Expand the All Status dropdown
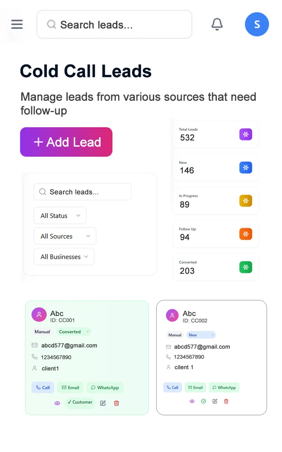The width and height of the screenshot is (282, 452). click(x=60, y=216)
